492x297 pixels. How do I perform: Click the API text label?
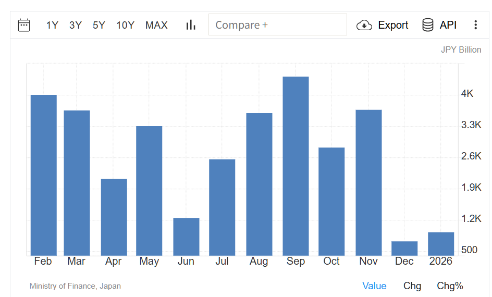(x=448, y=25)
